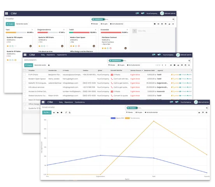Select the bar chart type in Fırsat Analizi
The width and height of the screenshot is (215, 187).
click(x=54, y=113)
